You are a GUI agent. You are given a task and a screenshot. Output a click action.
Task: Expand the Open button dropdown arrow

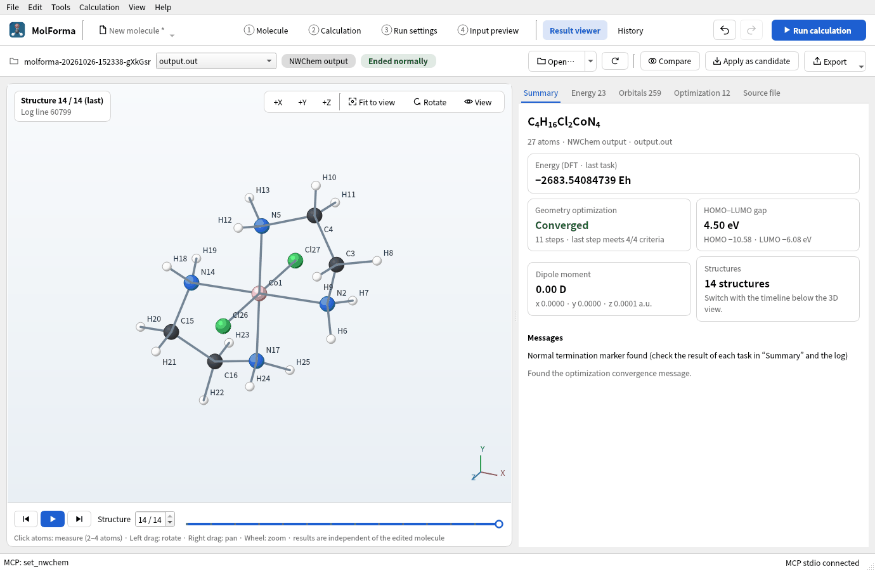(590, 61)
